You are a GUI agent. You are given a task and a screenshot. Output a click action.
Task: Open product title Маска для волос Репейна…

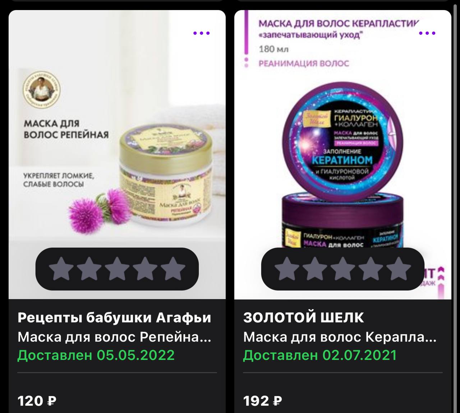point(114,337)
